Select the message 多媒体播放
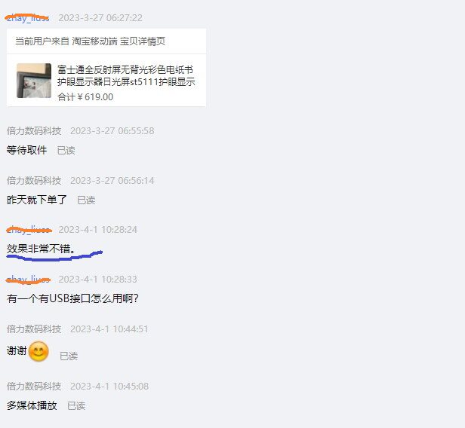Image resolution: width=465 pixels, height=428 pixels. coord(32,405)
